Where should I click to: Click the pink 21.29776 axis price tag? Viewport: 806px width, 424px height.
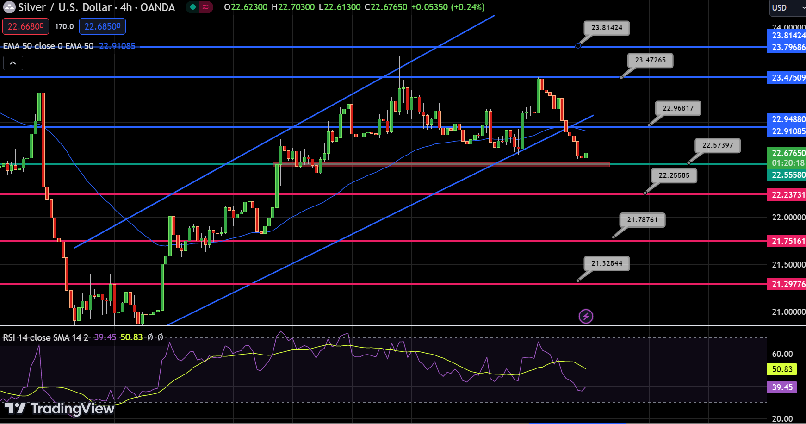787,284
